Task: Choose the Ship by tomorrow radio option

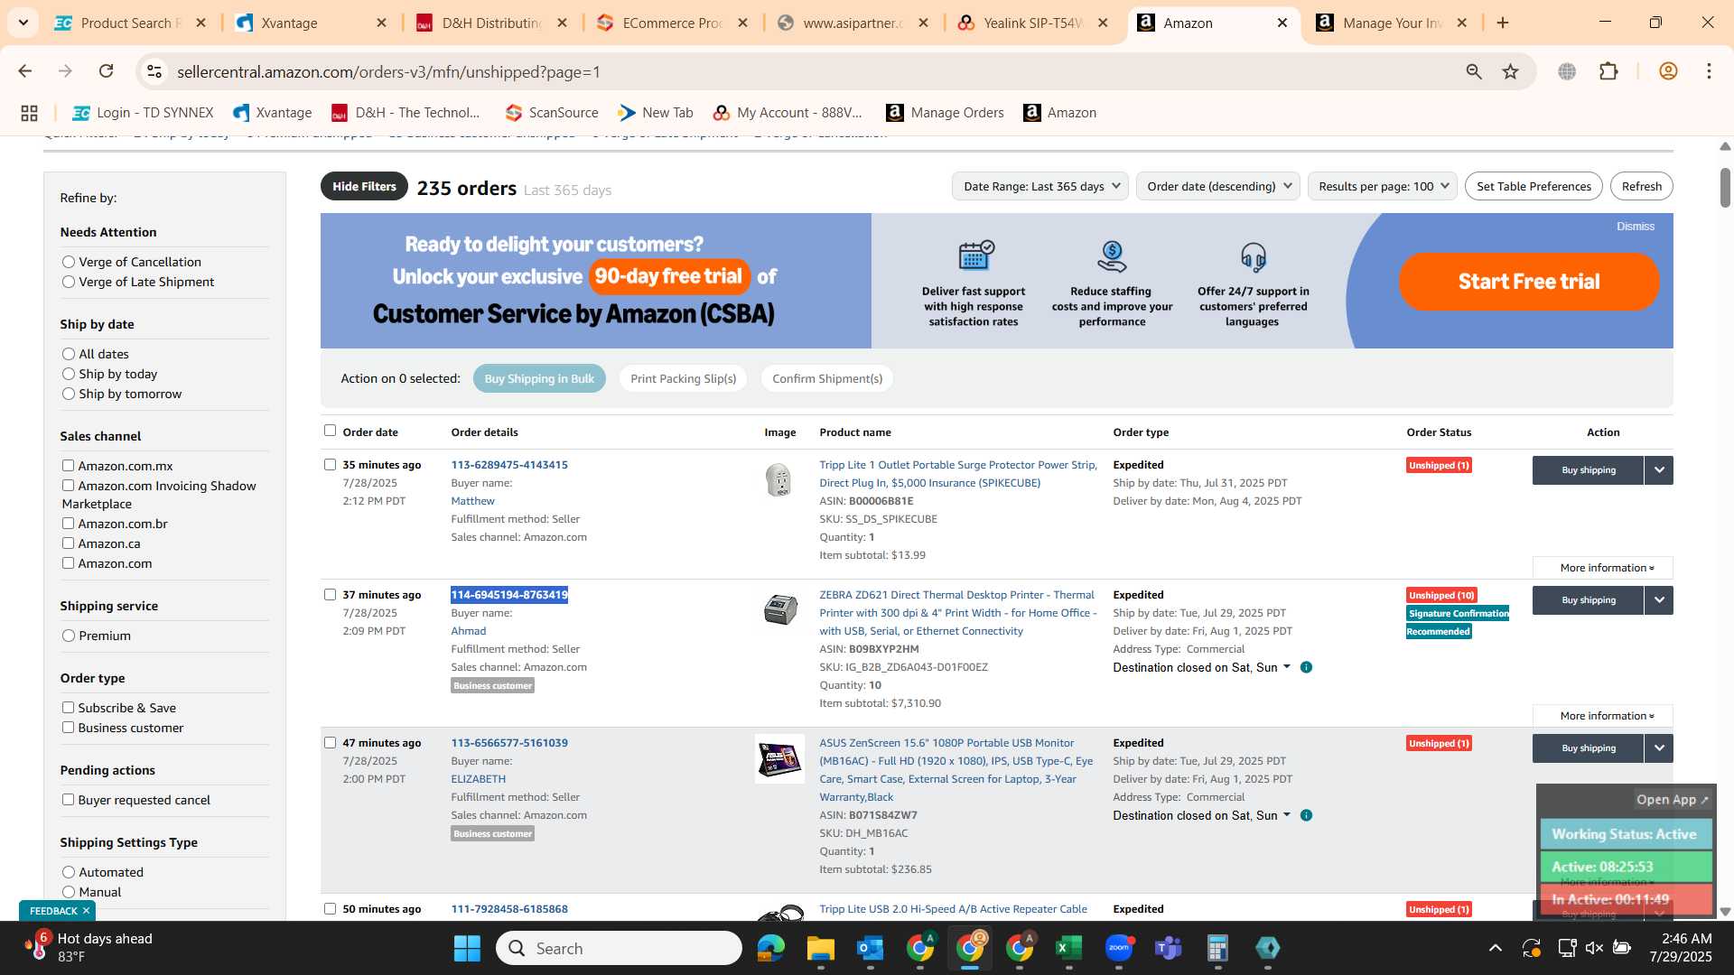Action: 69,394
